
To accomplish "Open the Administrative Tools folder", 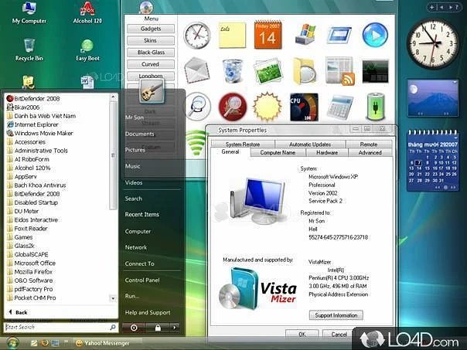I will point(41,151).
